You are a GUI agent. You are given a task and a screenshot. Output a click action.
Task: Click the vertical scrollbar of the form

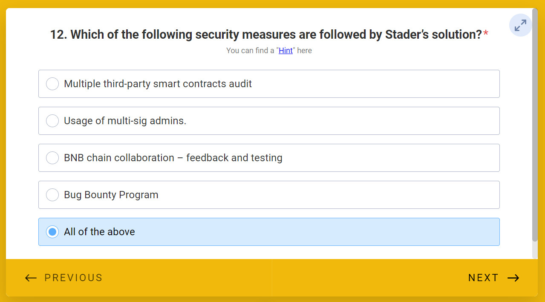click(535, 128)
